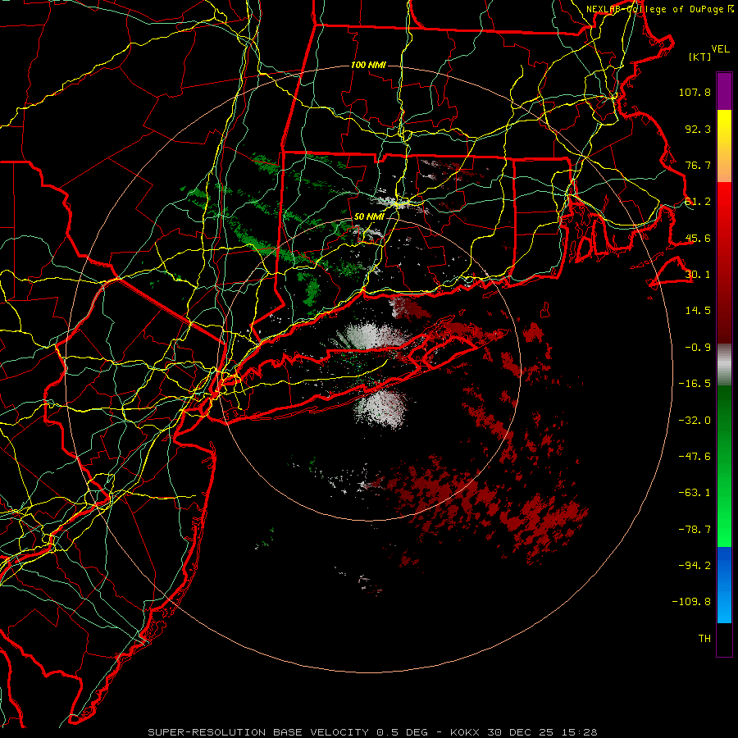This screenshot has height=738, width=738.
Task: Click the -47.6 legend value
Action: tap(695, 456)
